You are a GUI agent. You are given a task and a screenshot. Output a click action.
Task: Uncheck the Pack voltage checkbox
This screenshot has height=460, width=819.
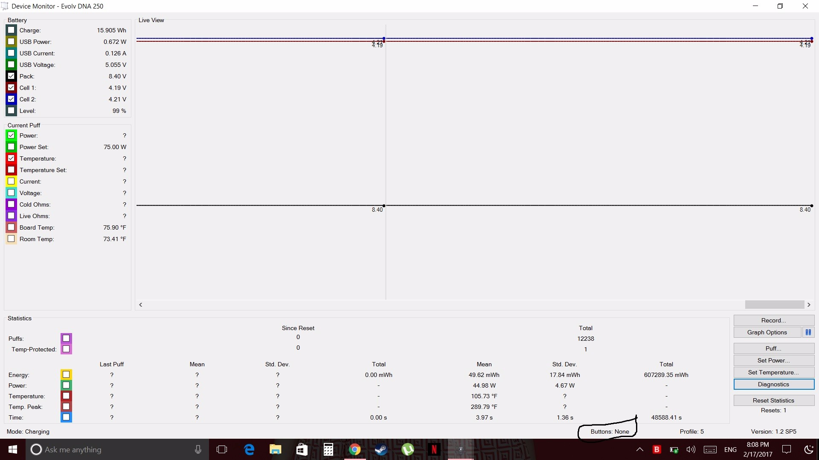(x=12, y=76)
